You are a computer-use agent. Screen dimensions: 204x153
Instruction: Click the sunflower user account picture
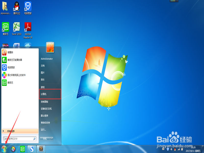[50, 47]
